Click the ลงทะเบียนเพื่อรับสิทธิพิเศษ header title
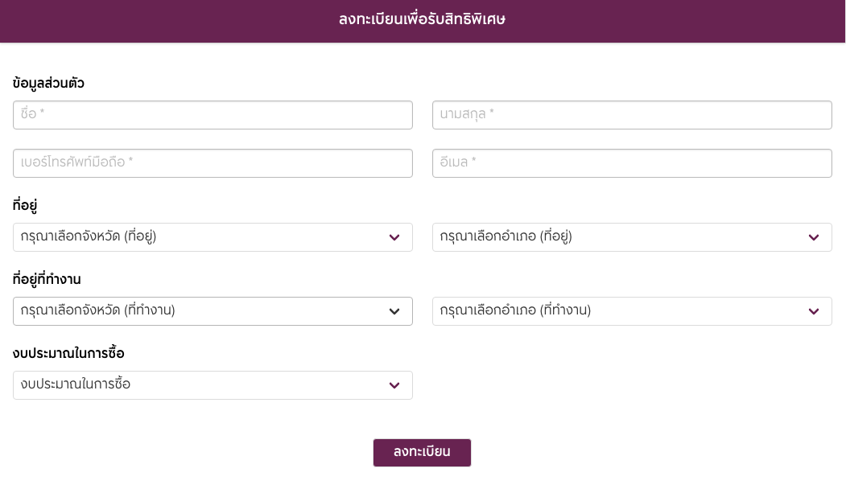 (422, 19)
